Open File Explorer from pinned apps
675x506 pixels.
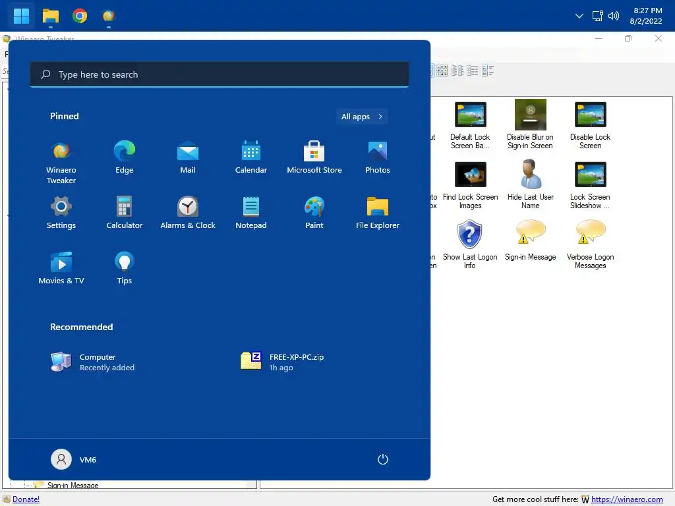pyautogui.click(x=378, y=213)
